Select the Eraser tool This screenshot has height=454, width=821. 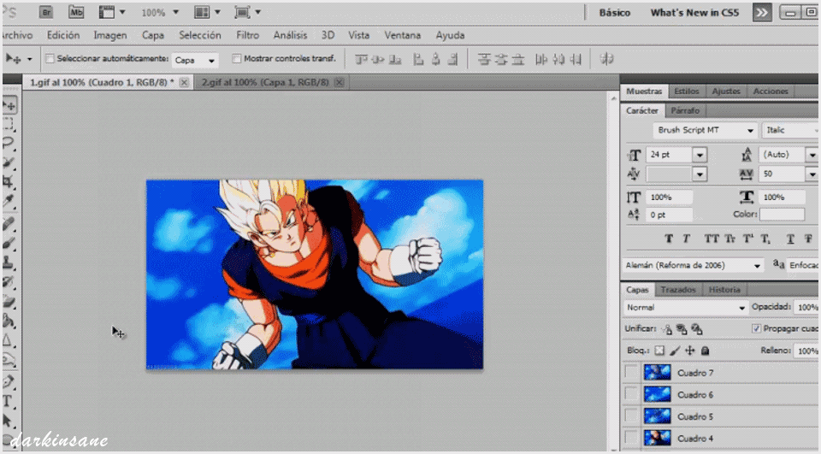pyautogui.click(x=9, y=302)
